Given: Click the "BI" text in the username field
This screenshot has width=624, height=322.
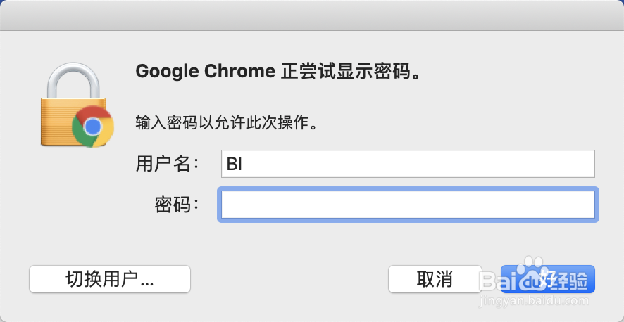Looking at the screenshot, I should 235,164.
